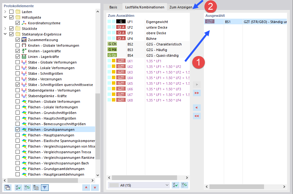Click select-all icon beside All (15) dropdown
This screenshot has height=194, width=293.
(175, 185)
